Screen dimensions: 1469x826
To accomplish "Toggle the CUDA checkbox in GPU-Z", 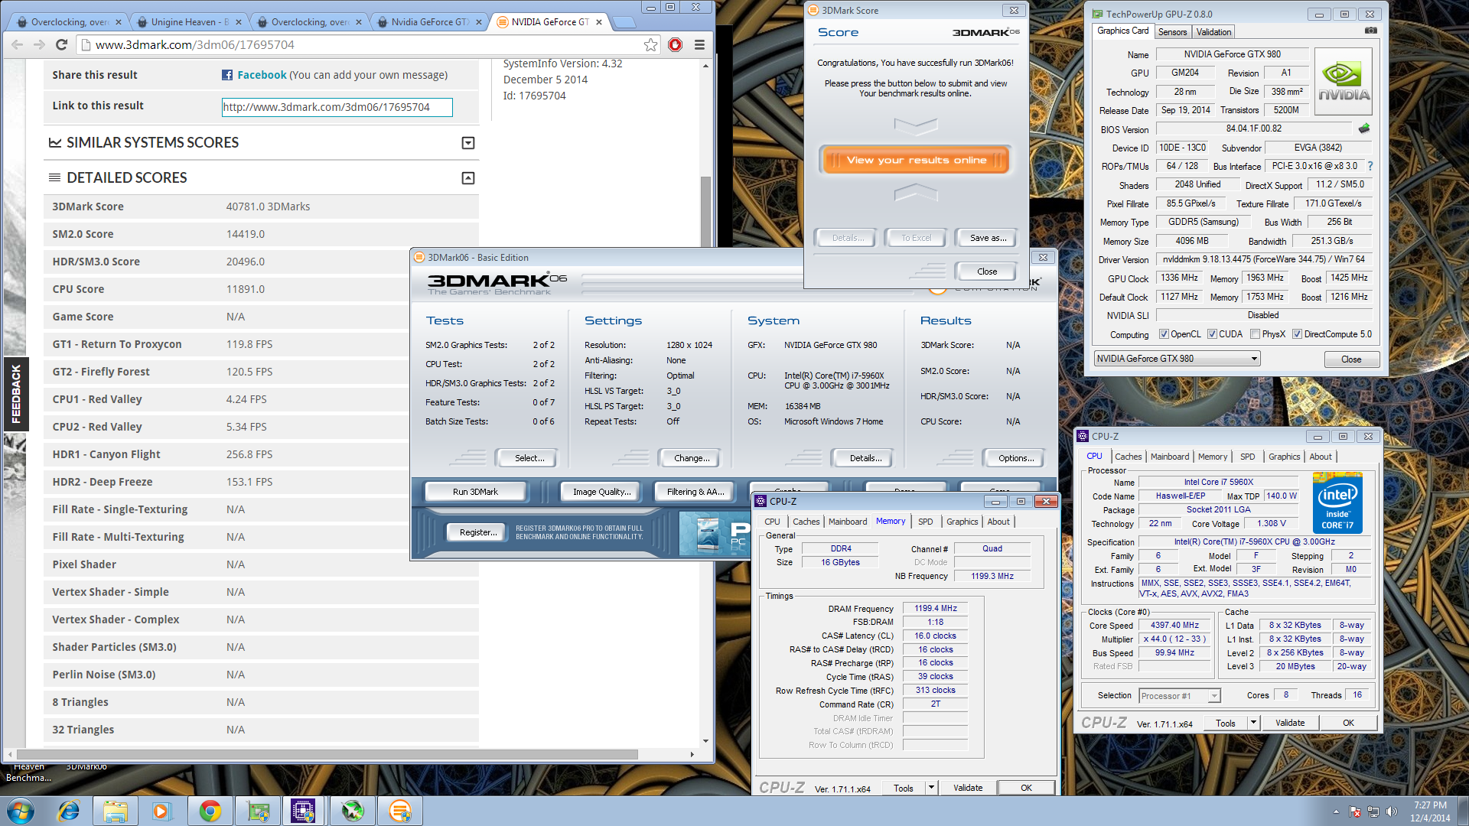I will click(x=1212, y=334).
